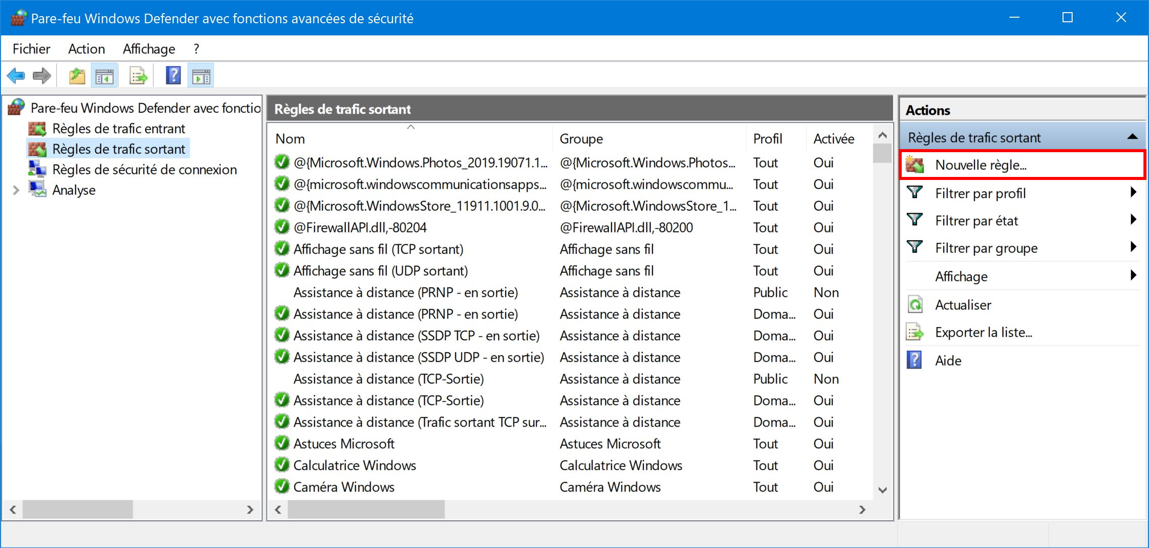Collapse the Règles de trafic sortant actions section
The width and height of the screenshot is (1149, 548).
point(1132,137)
